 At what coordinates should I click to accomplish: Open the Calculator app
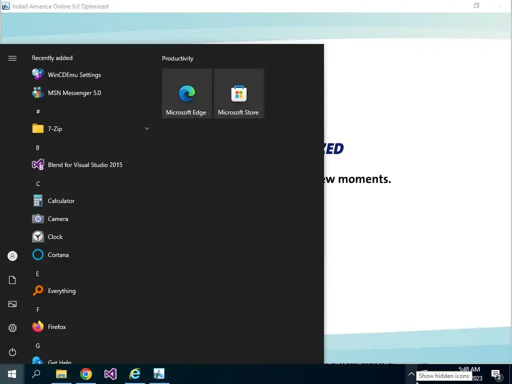(x=91, y=201)
